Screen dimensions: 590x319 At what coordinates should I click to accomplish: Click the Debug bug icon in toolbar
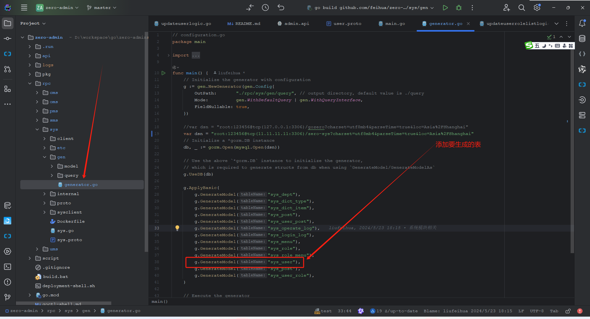(459, 8)
